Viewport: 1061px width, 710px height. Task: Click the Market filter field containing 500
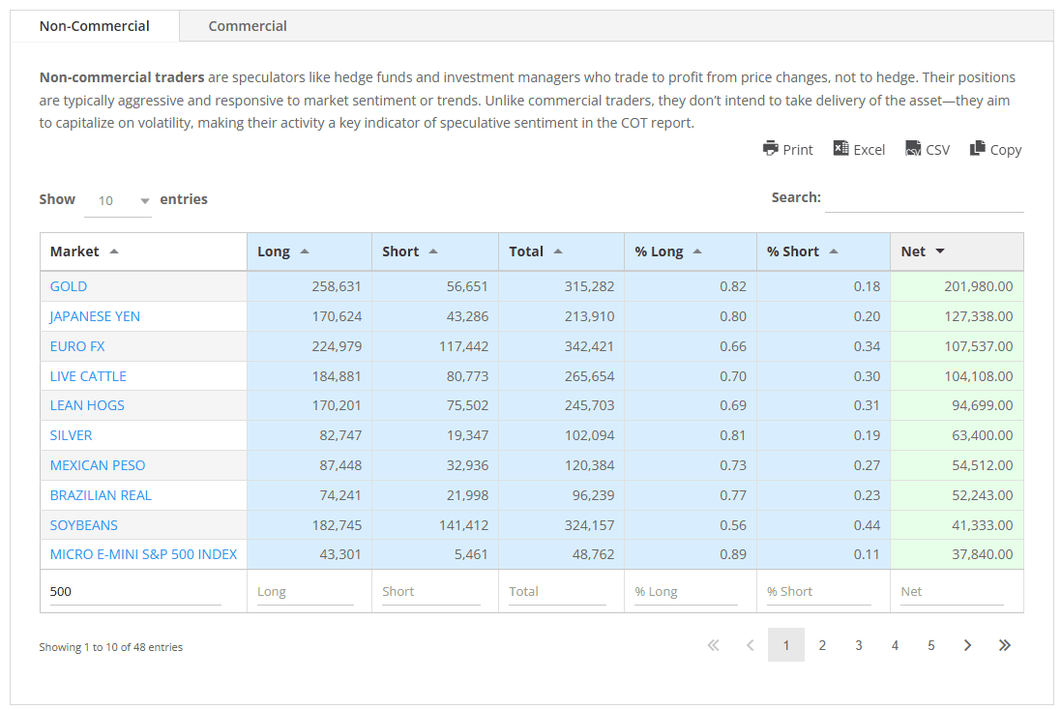[x=134, y=592]
